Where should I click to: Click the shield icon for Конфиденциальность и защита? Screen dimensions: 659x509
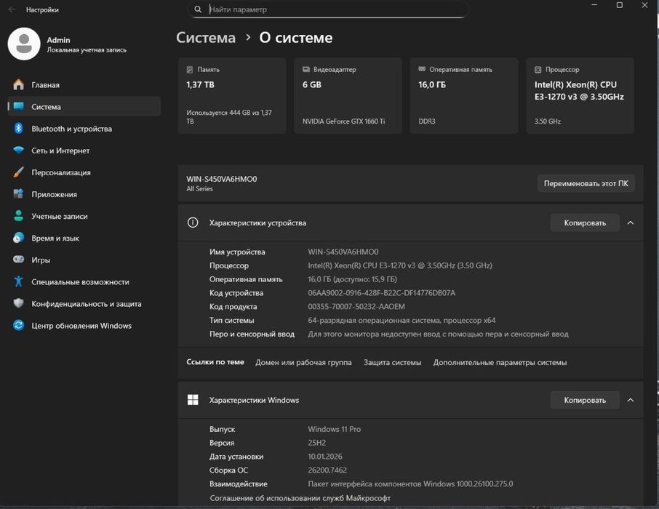click(x=18, y=303)
